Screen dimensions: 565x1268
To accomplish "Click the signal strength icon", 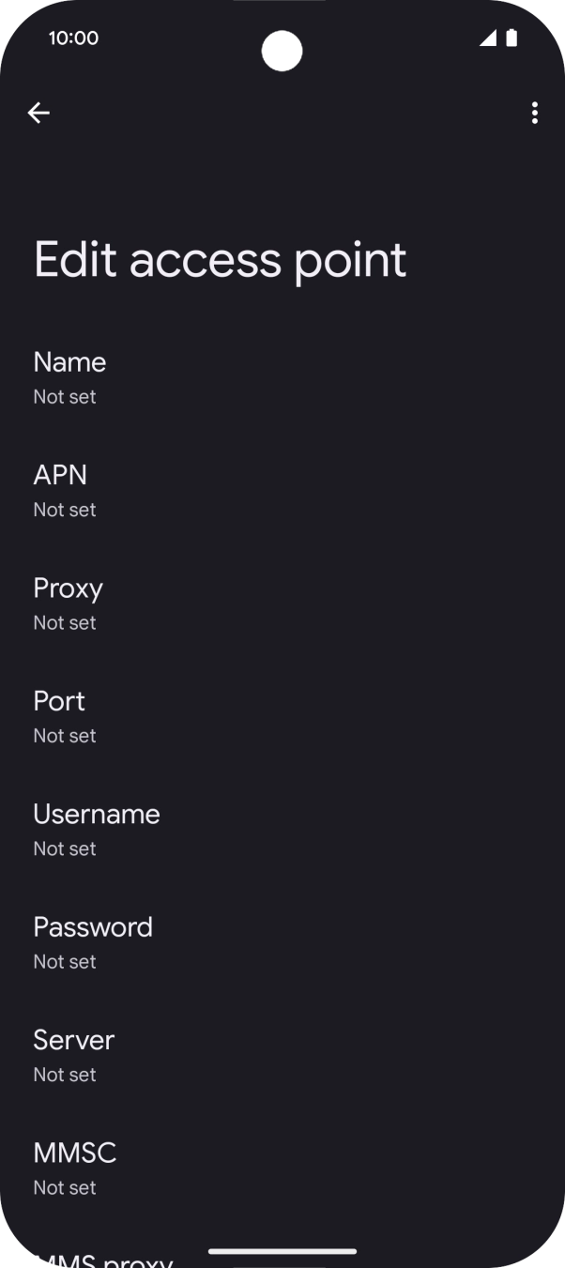I will pos(489,38).
